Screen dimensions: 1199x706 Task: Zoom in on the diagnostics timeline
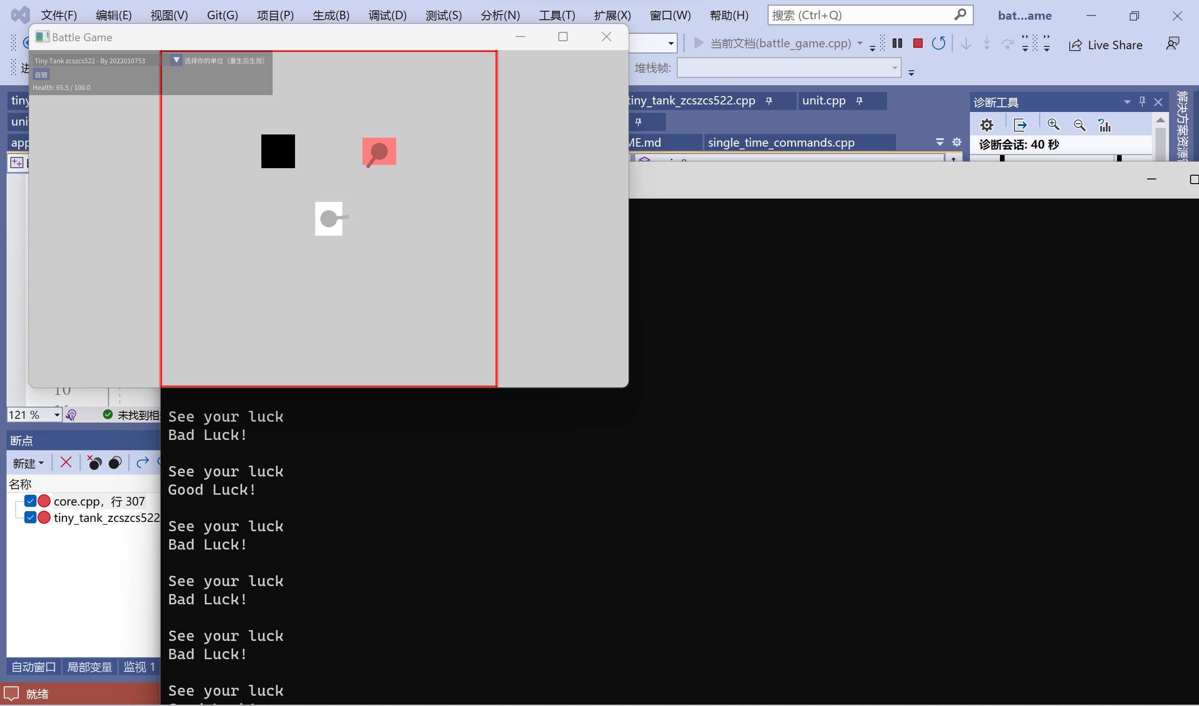tap(1054, 125)
